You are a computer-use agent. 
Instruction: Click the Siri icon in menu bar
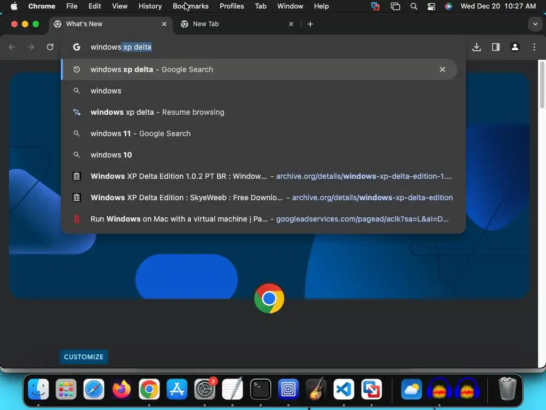448,6
